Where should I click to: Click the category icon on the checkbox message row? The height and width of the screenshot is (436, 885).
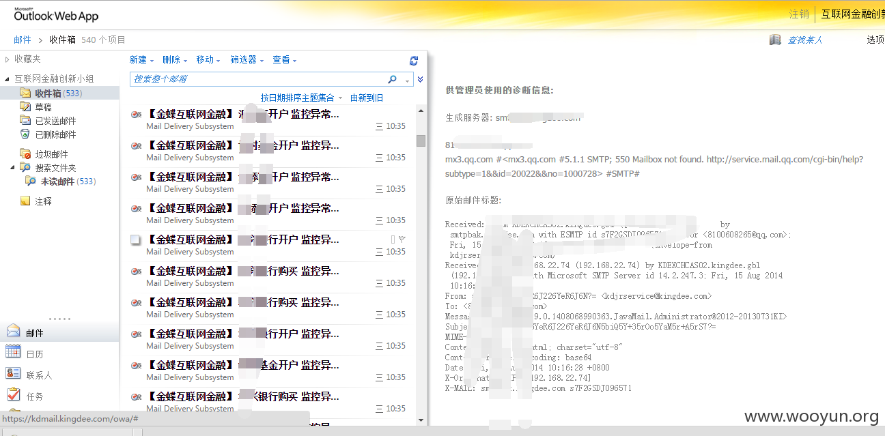393,239
